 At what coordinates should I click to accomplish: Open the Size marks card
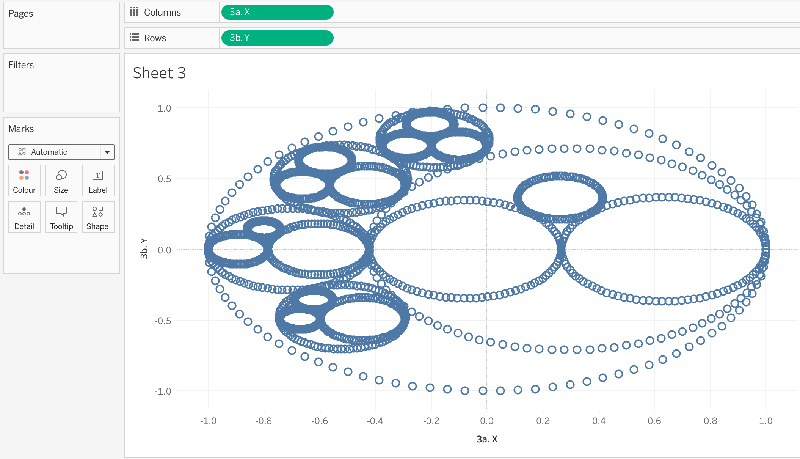[x=61, y=181]
